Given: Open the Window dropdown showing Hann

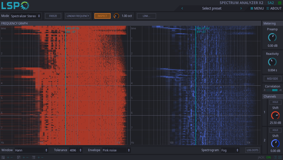Looking at the screenshot, I should 31,150.
